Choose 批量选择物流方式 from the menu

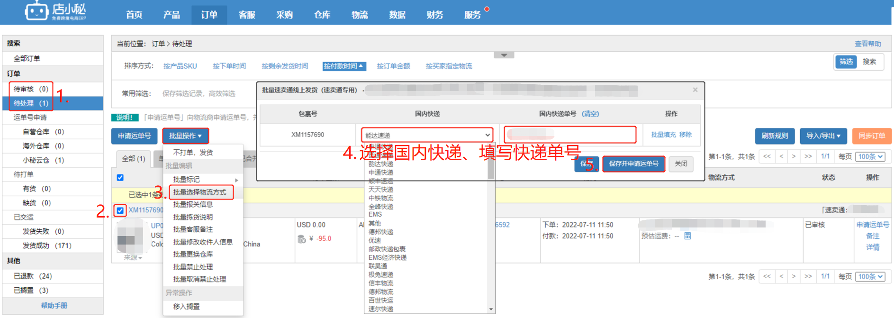click(200, 192)
